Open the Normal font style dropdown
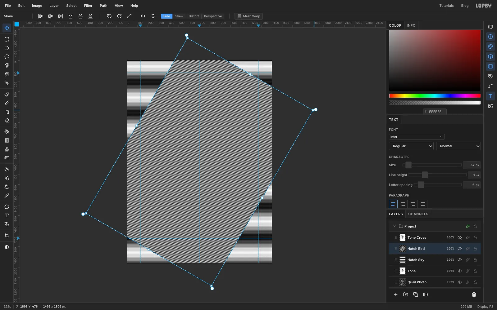The image size is (497, 310). 458,146
